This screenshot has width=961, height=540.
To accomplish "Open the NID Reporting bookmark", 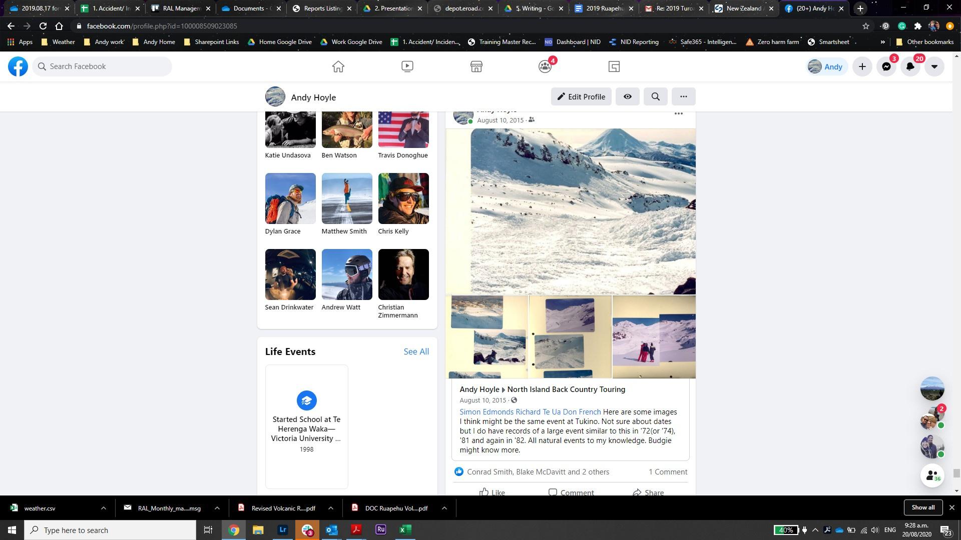I will point(634,42).
